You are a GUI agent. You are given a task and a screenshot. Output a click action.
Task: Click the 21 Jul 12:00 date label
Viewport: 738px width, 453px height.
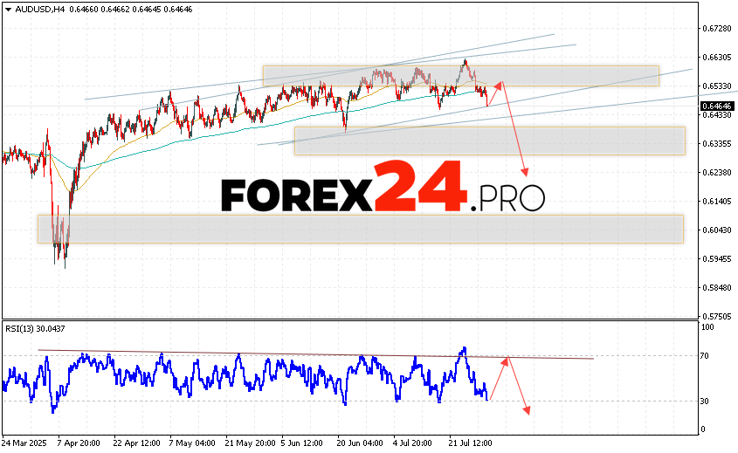click(x=467, y=443)
